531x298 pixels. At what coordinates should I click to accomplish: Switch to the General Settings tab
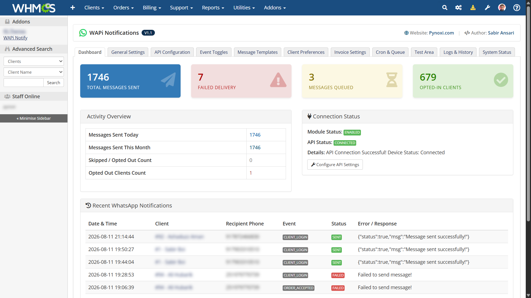tap(128, 52)
